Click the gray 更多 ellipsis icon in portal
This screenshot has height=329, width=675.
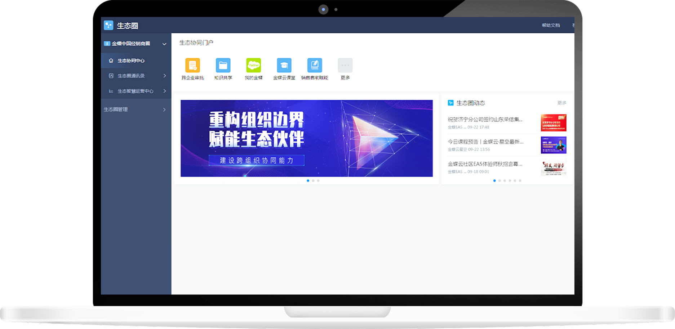[x=345, y=66]
